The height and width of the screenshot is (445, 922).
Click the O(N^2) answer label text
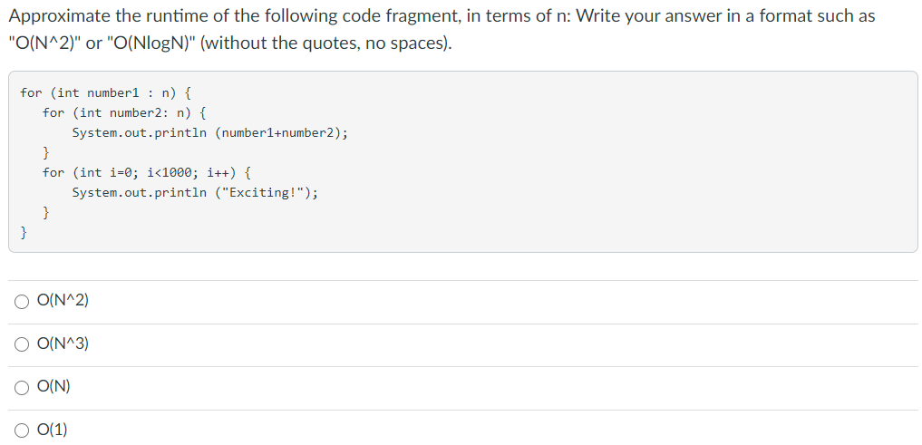click(x=63, y=301)
